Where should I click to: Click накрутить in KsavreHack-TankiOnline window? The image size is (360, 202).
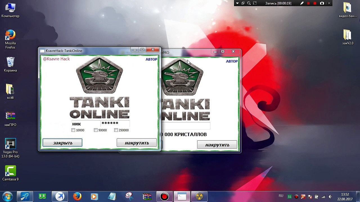click(x=137, y=143)
